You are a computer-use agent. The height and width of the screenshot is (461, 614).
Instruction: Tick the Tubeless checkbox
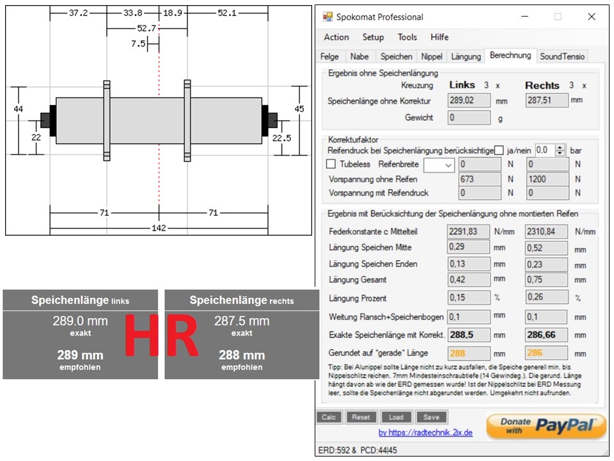pyautogui.click(x=331, y=164)
